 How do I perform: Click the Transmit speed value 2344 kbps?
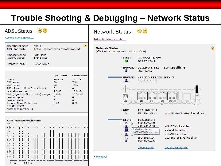[40, 55]
